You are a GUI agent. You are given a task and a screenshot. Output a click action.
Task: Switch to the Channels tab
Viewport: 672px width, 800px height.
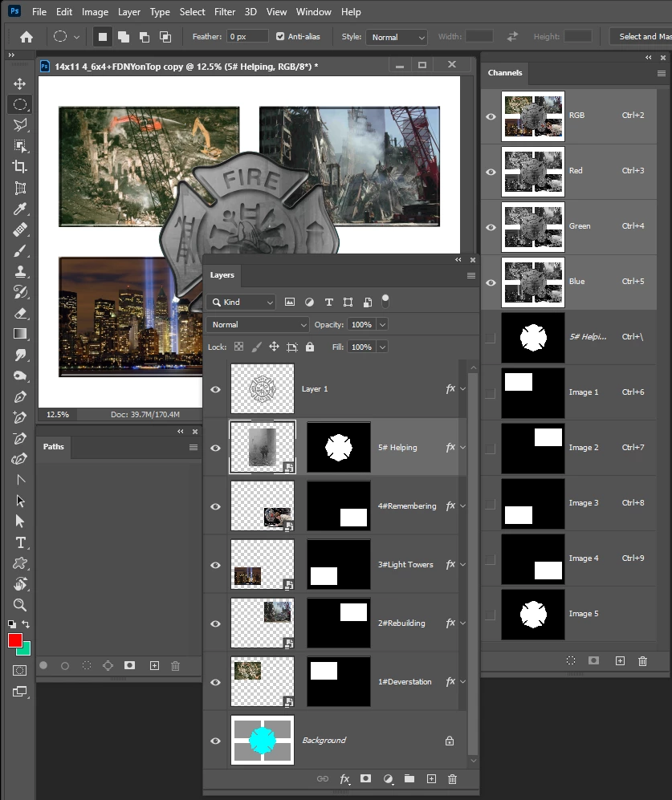(505, 72)
